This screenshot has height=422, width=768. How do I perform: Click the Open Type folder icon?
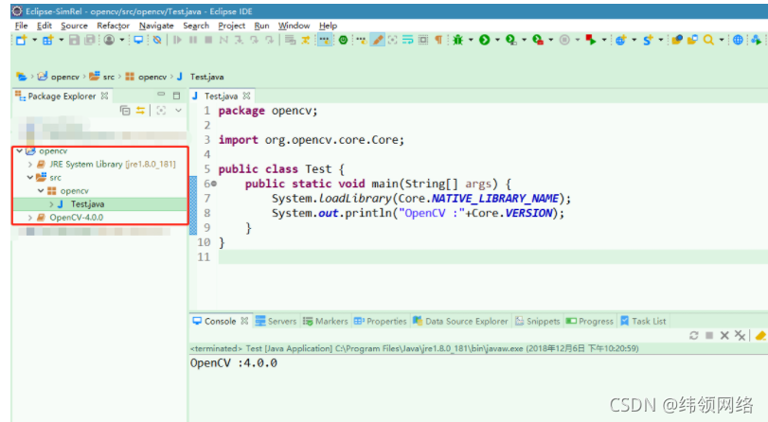click(677, 40)
